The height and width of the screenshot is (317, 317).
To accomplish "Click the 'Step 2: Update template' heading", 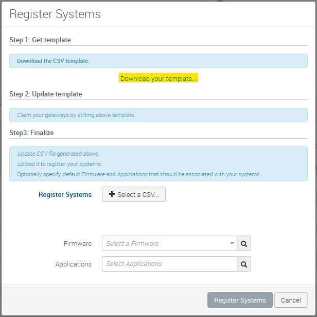I will (x=46, y=94).
